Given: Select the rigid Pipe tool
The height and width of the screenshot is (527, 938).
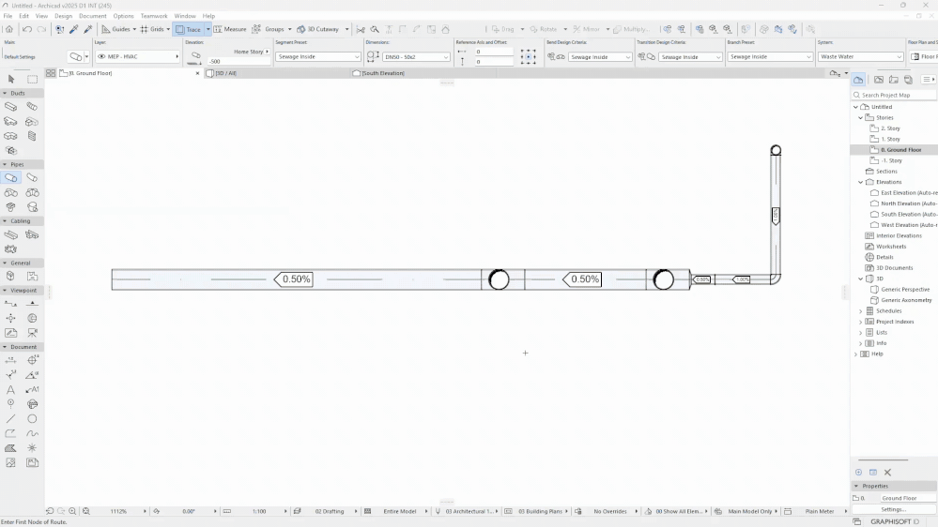Looking at the screenshot, I should coord(10,178).
